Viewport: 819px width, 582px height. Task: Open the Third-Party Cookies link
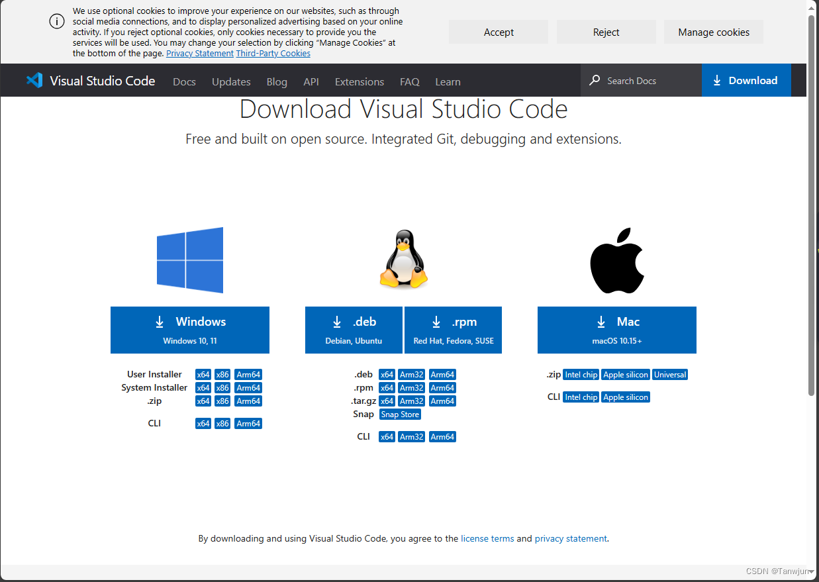(x=273, y=53)
